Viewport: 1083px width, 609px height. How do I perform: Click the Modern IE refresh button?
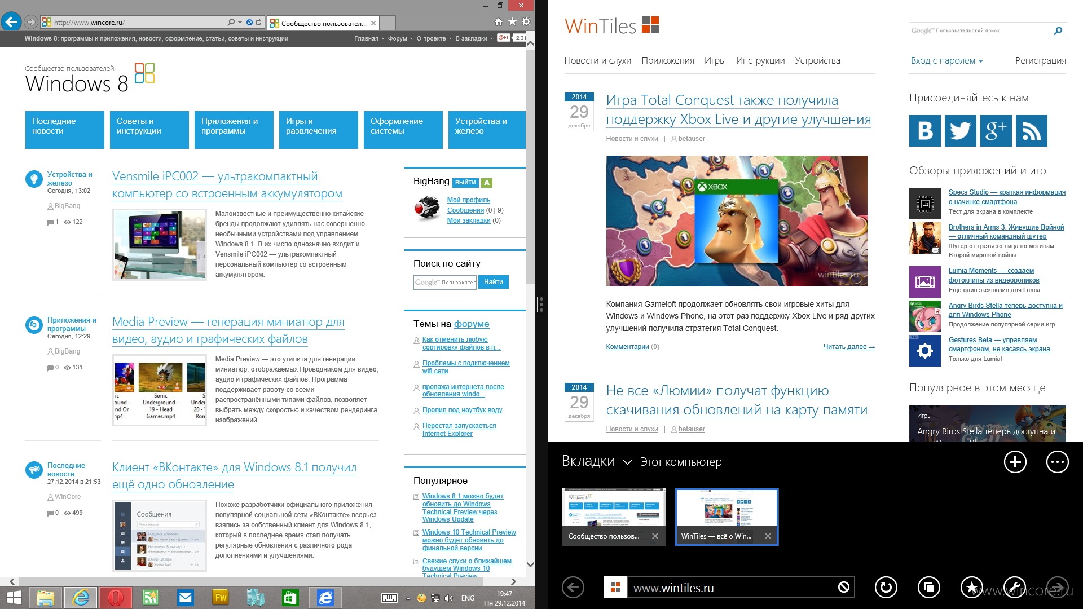coord(886,588)
